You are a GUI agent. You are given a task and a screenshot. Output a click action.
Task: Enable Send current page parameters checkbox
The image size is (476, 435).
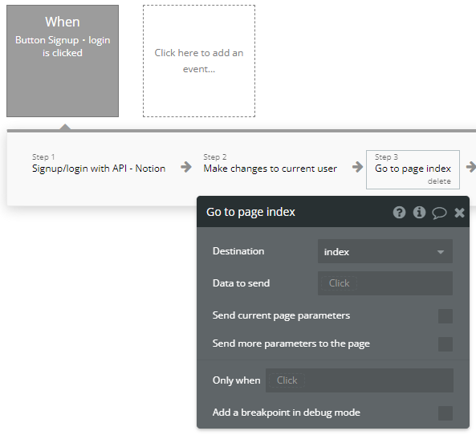click(x=445, y=316)
